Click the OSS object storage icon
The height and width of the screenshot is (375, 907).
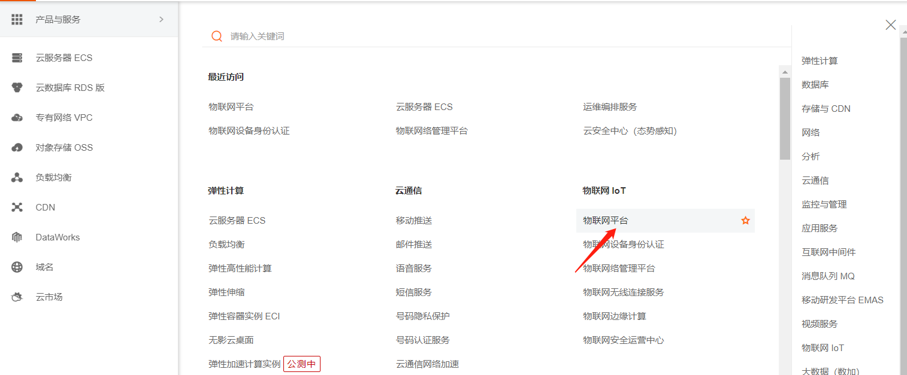click(17, 148)
